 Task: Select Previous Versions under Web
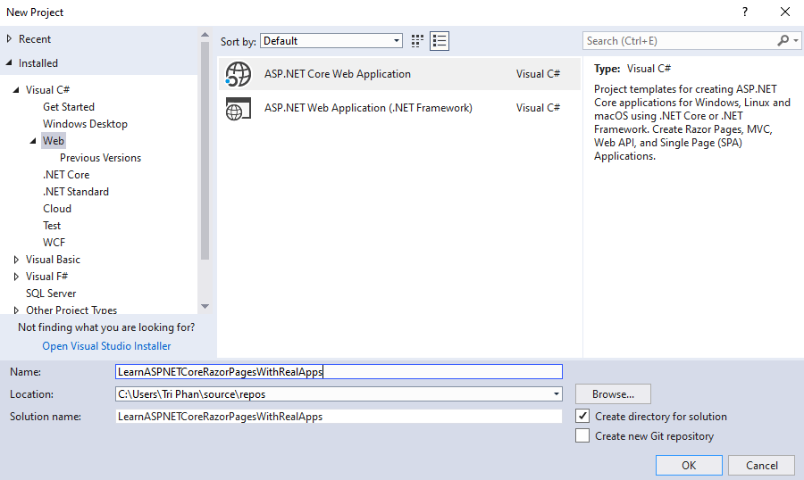pos(100,157)
